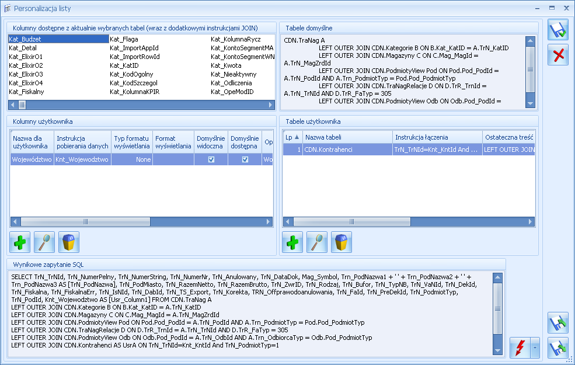575x365 pixels.
Task: Select Kat_KodOgolny column entry
Action: [131, 75]
